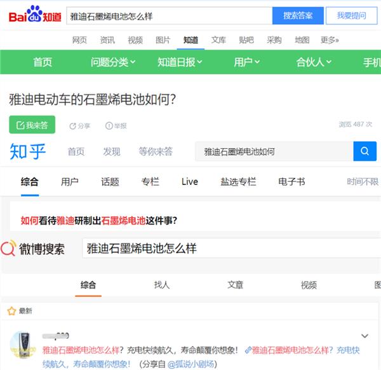
Task: Click question title 雅迪电动车的石墨烯电池如何
Action: [93, 99]
